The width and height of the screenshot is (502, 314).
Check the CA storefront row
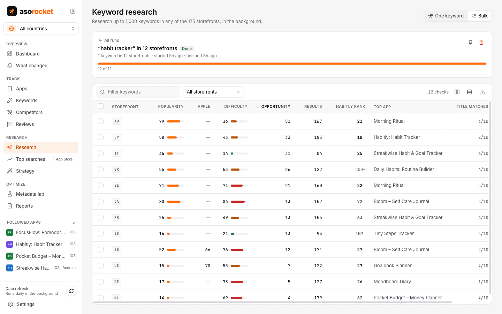tap(101, 201)
